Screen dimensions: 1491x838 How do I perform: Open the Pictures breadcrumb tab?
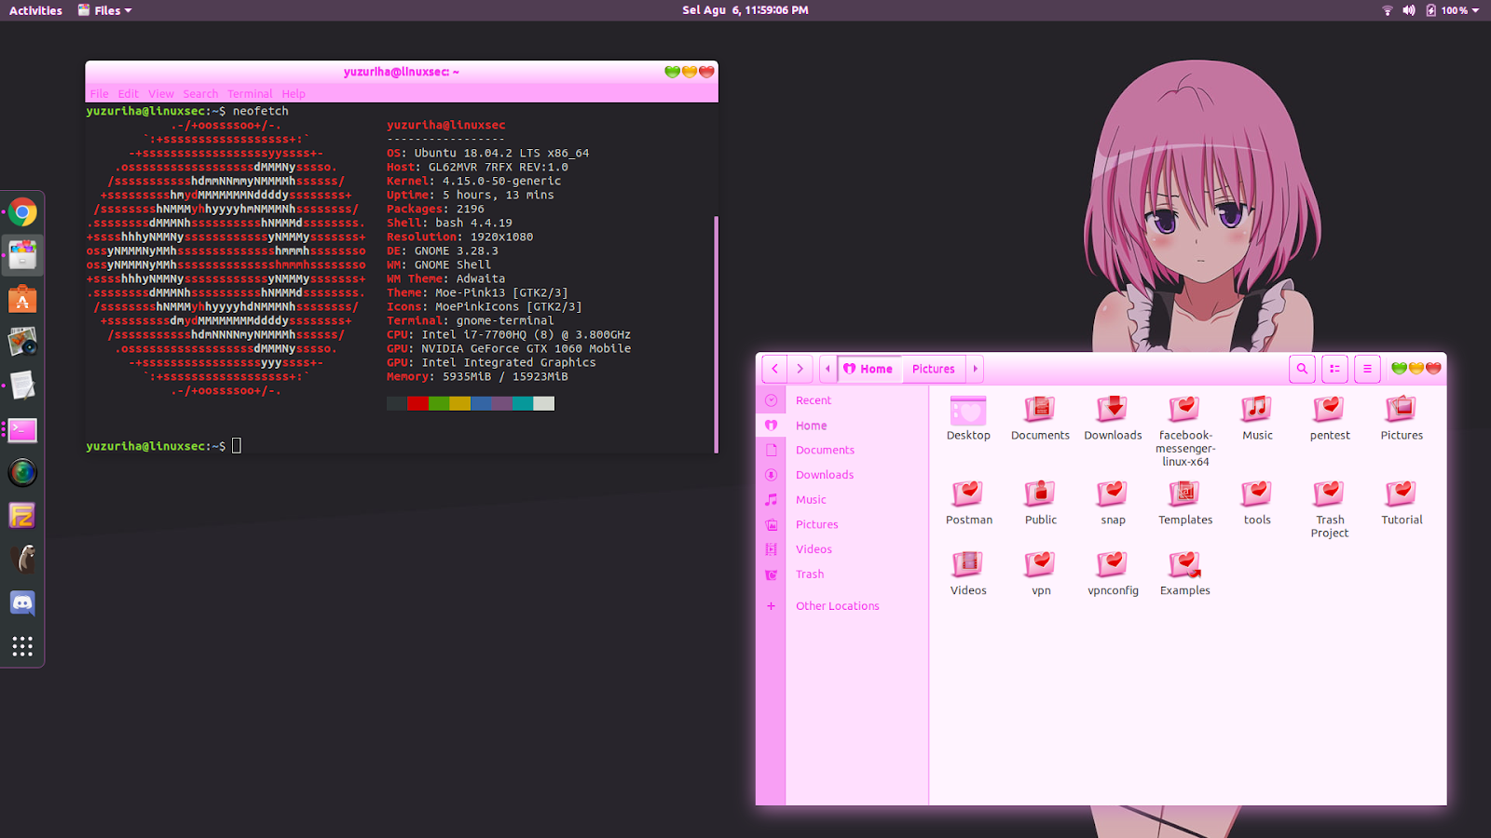933,369
